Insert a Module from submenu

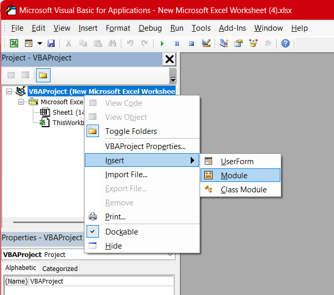[x=241, y=175]
